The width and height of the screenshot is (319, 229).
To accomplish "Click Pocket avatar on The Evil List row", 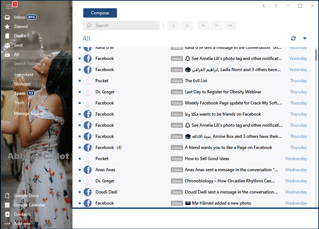I will tap(88, 81).
